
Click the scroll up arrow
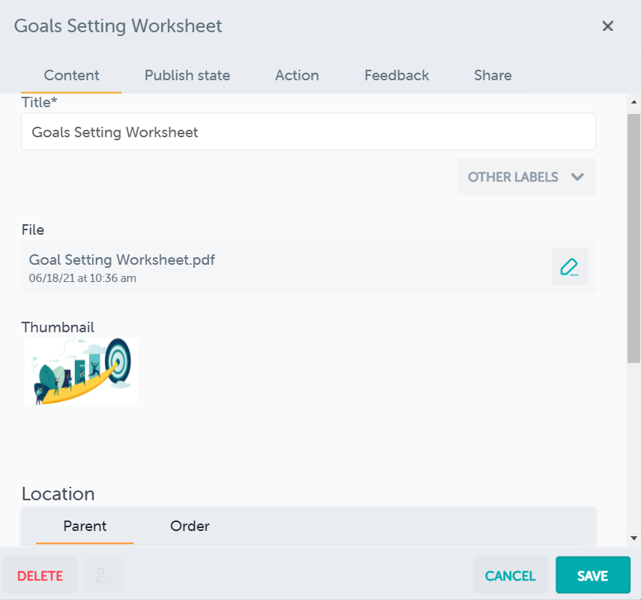(x=634, y=102)
